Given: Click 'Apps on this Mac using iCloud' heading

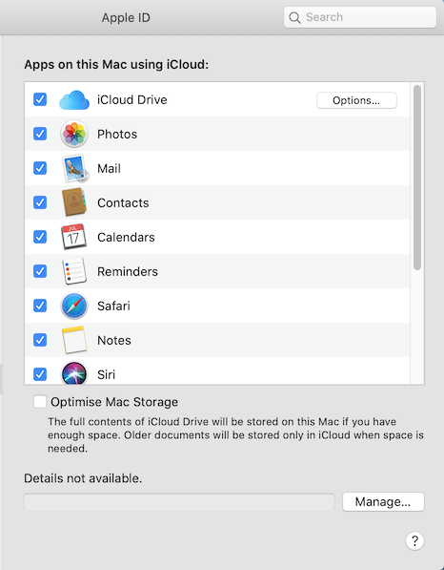Looking at the screenshot, I should pos(116,64).
